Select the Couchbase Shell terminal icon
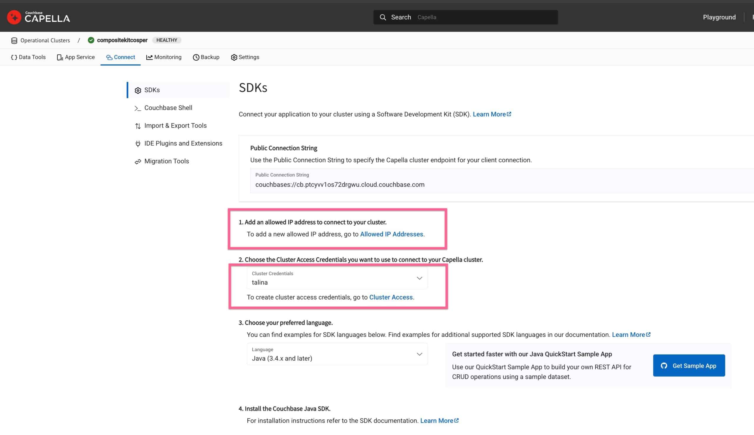The width and height of the screenshot is (754, 435). [138, 108]
